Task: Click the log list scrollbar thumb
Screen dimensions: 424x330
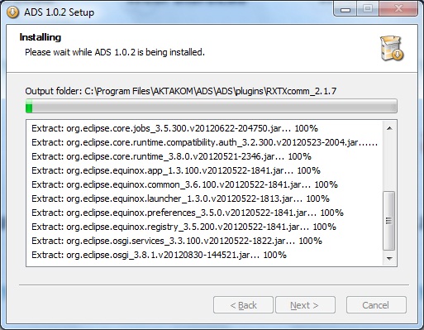Action: (x=389, y=221)
